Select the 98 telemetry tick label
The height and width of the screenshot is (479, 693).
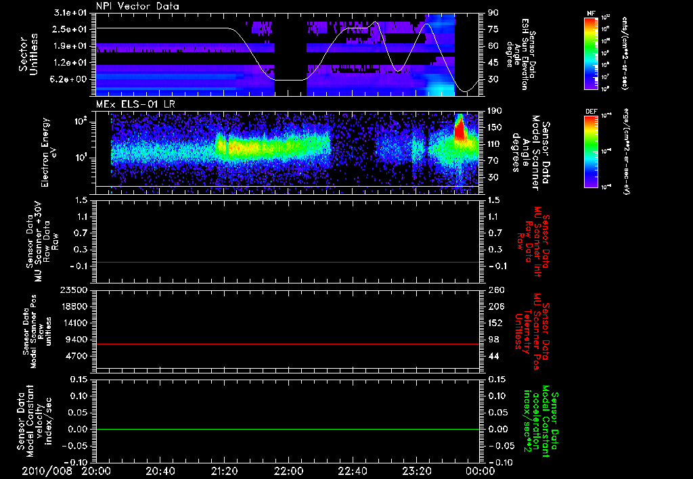pyautogui.click(x=493, y=340)
